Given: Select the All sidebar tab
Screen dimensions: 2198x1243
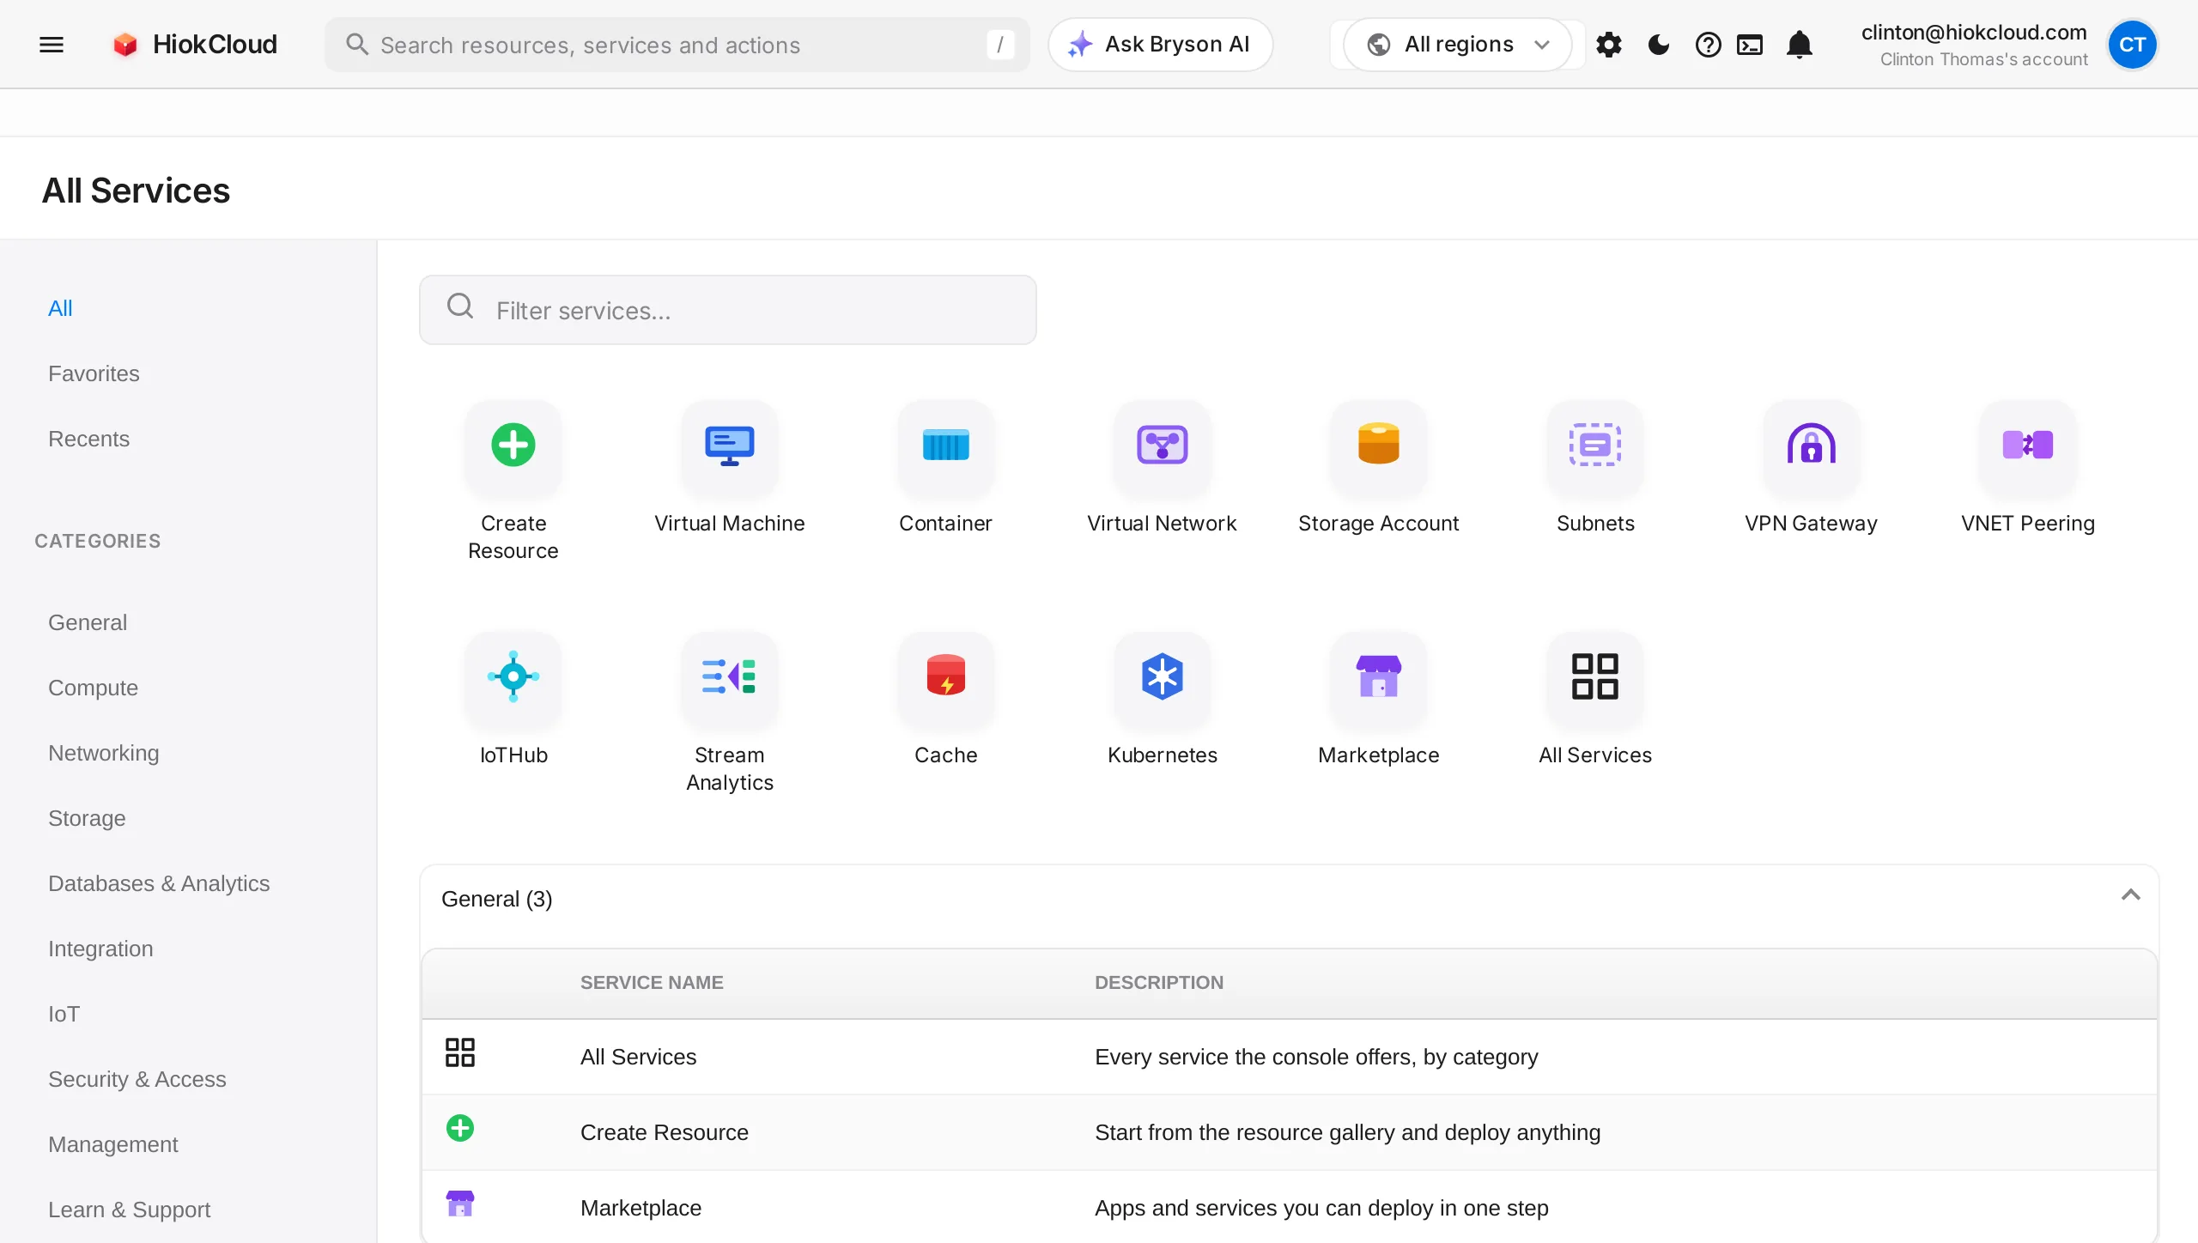Looking at the screenshot, I should click(x=60, y=308).
